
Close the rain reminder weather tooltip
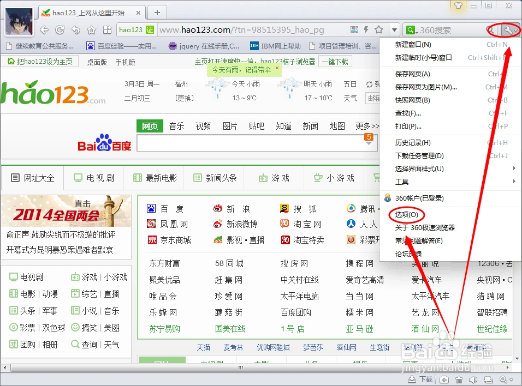[277, 69]
